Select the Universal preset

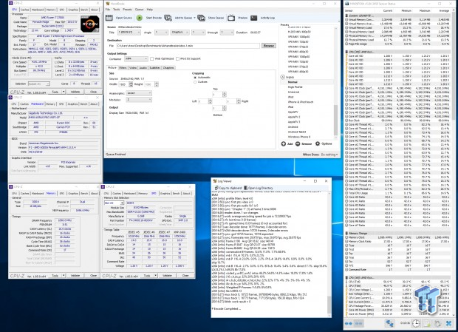coord(293,92)
